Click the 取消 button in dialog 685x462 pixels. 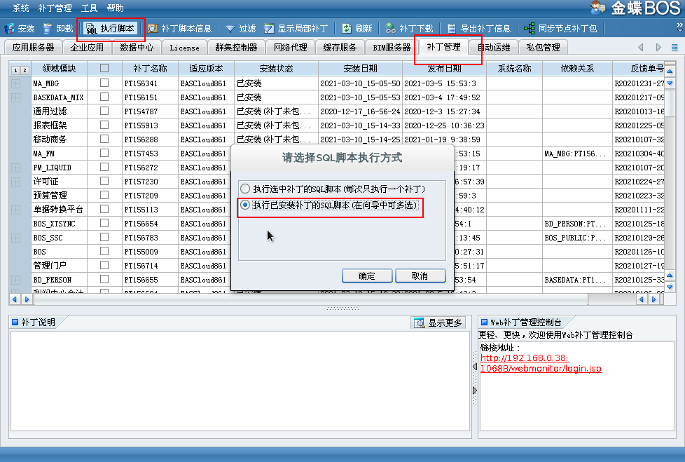(x=420, y=276)
